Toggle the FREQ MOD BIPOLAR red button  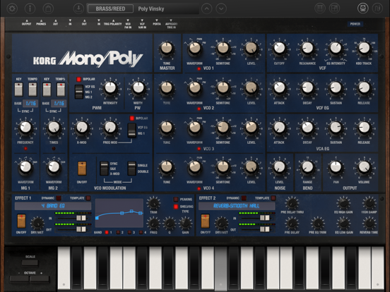132,118
